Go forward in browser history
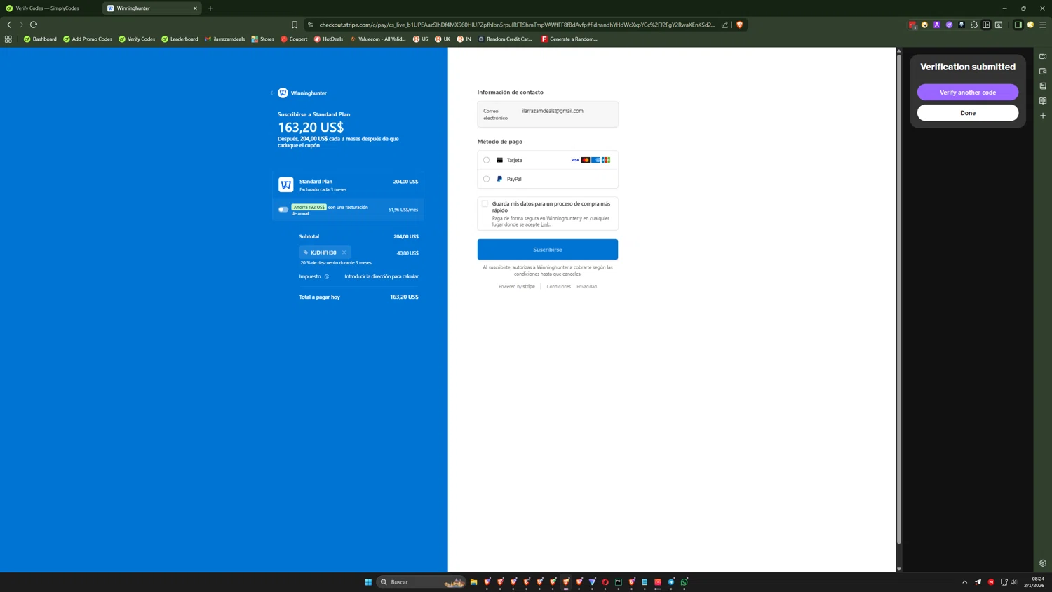1052x592 pixels. coord(21,25)
